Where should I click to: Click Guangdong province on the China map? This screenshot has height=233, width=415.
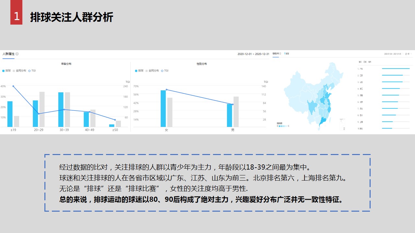[323, 121]
